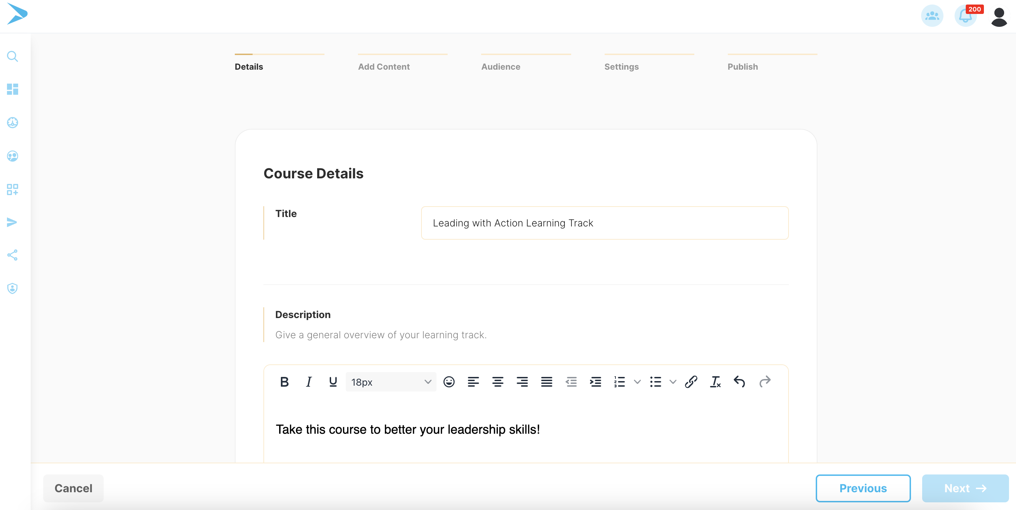Viewport: 1016px width, 510px height.
Task: Open the paper plane sidebar icon
Action: click(12, 222)
